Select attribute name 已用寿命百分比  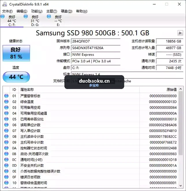point(32,119)
